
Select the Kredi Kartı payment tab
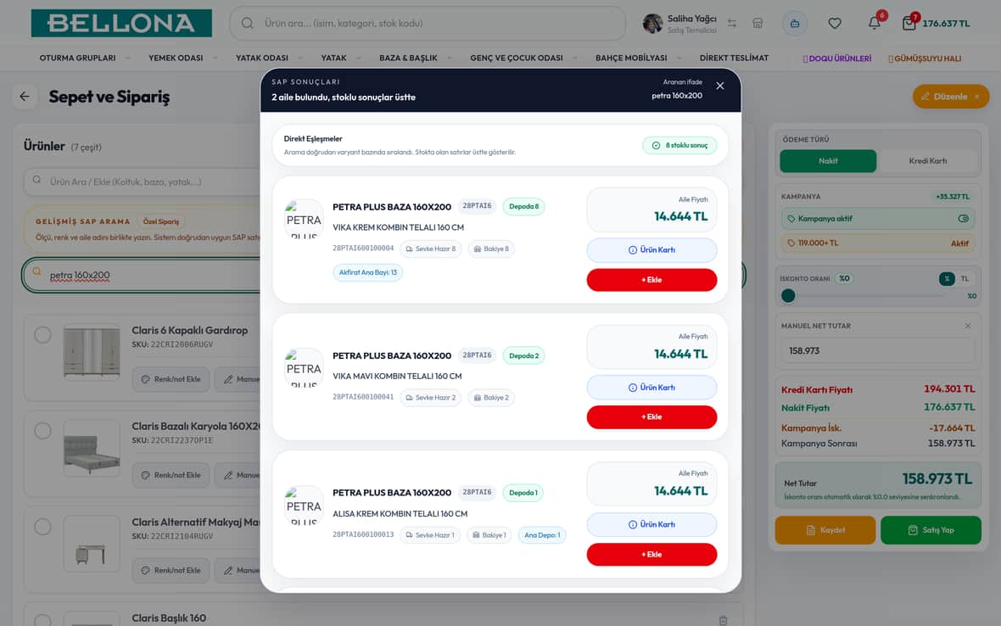[927, 161]
